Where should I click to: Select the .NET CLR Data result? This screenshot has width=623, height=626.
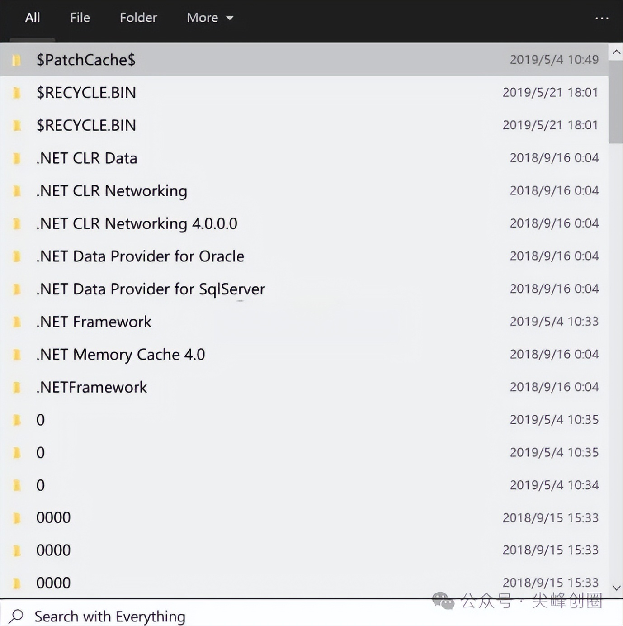click(x=304, y=158)
